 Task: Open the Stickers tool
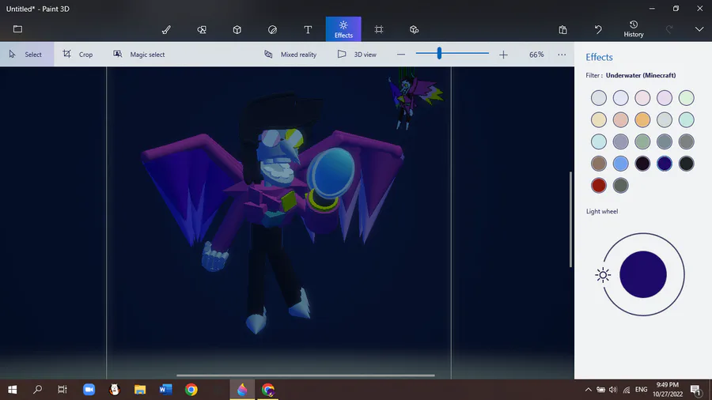(272, 29)
